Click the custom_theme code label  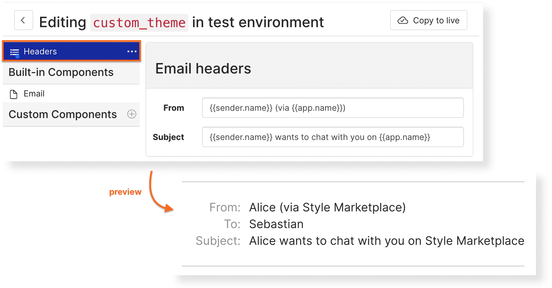[x=139, y=23]
